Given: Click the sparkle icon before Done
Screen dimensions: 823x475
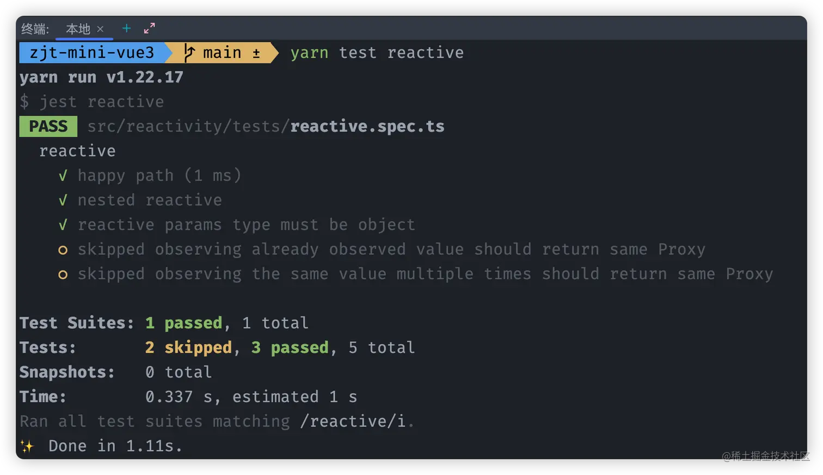Looking at the screenshot, I should (27, 446).
